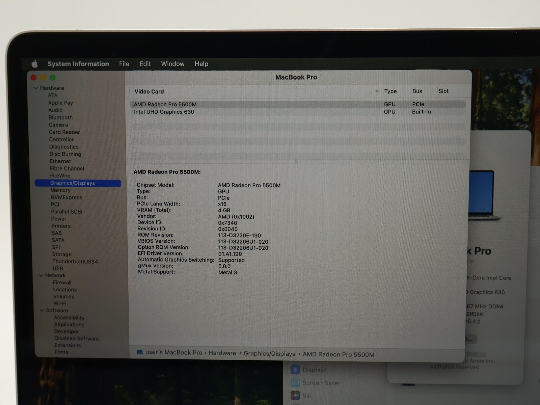Image resolution: width=540 pixels, height=405 pixels.
Task: Click the laptop icon in path bar
Action: (x=140, y=352)
